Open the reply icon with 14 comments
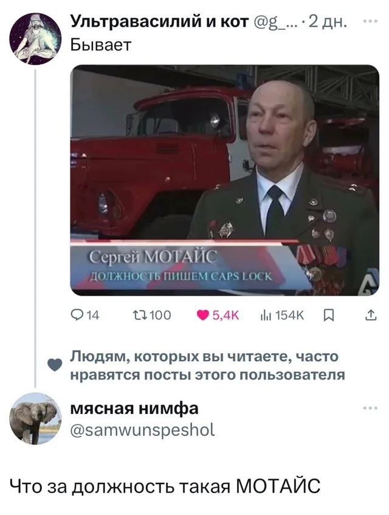This screenshot has width=389, height=515. pyautogui.click(x=77, y=316)
